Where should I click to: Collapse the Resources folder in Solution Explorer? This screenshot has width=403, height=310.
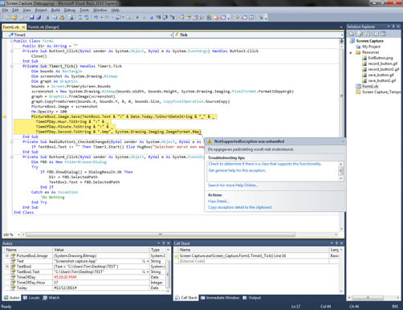351,52
